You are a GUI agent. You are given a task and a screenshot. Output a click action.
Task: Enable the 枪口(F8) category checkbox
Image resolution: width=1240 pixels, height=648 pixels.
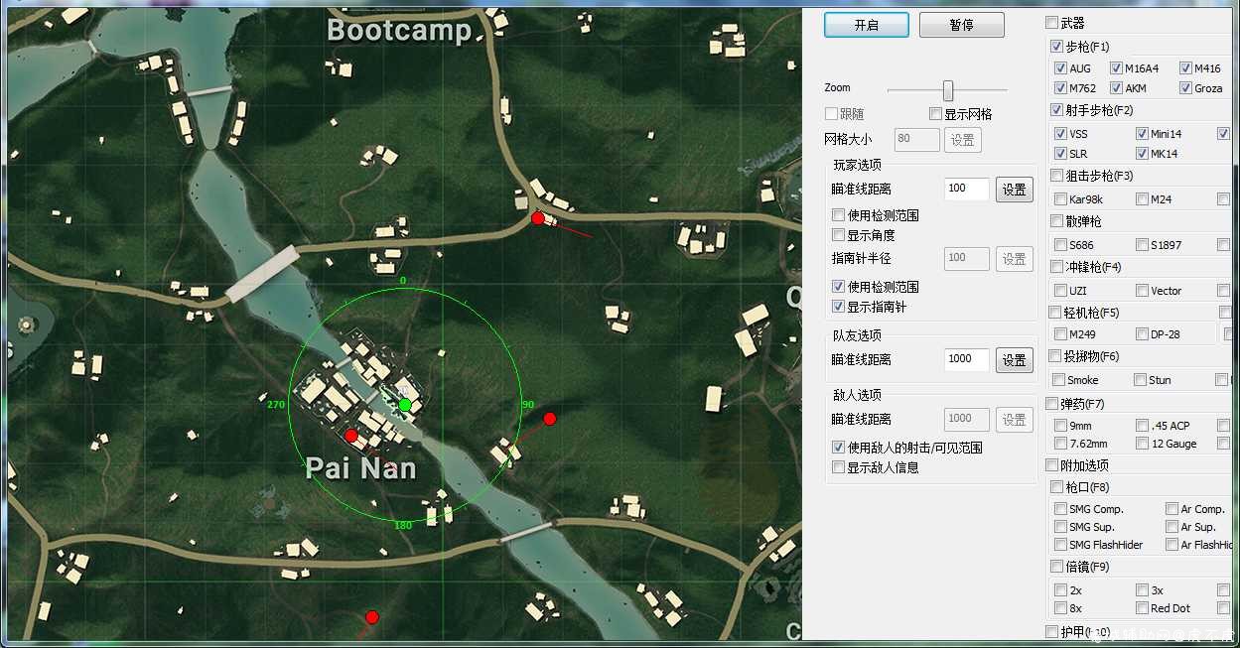click(x=1056, y=487)
